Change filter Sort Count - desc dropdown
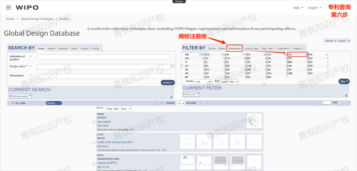This screenshot has height=171, width=357. 229,82
